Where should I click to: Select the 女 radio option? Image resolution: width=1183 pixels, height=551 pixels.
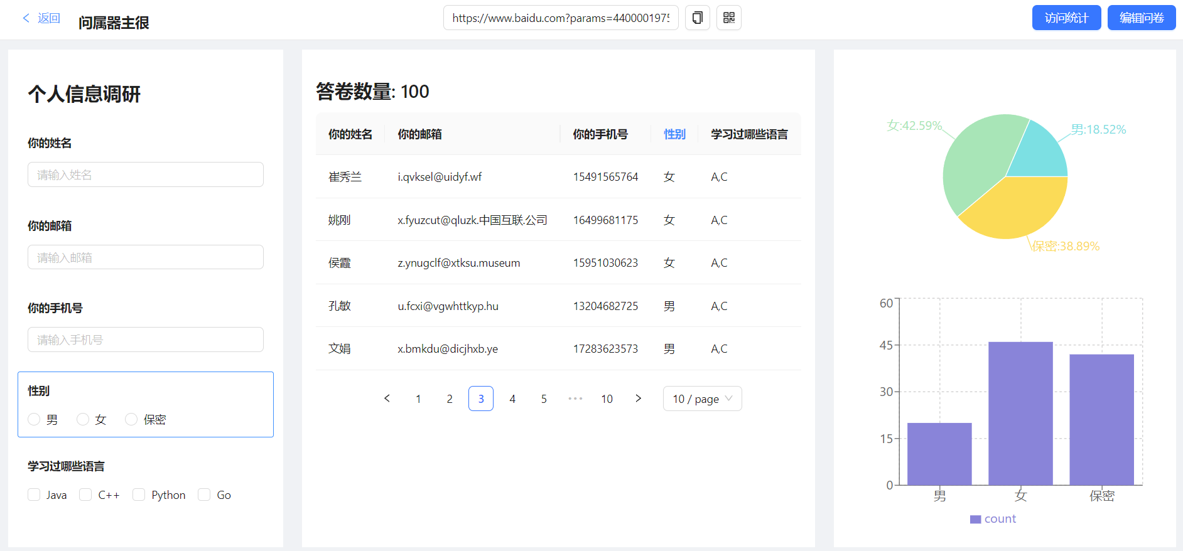click(83, 419)
